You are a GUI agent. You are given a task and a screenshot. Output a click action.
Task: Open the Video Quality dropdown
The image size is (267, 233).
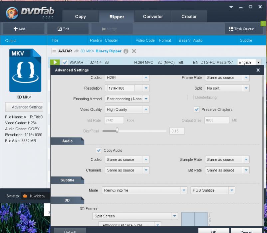tap(146, 110)
